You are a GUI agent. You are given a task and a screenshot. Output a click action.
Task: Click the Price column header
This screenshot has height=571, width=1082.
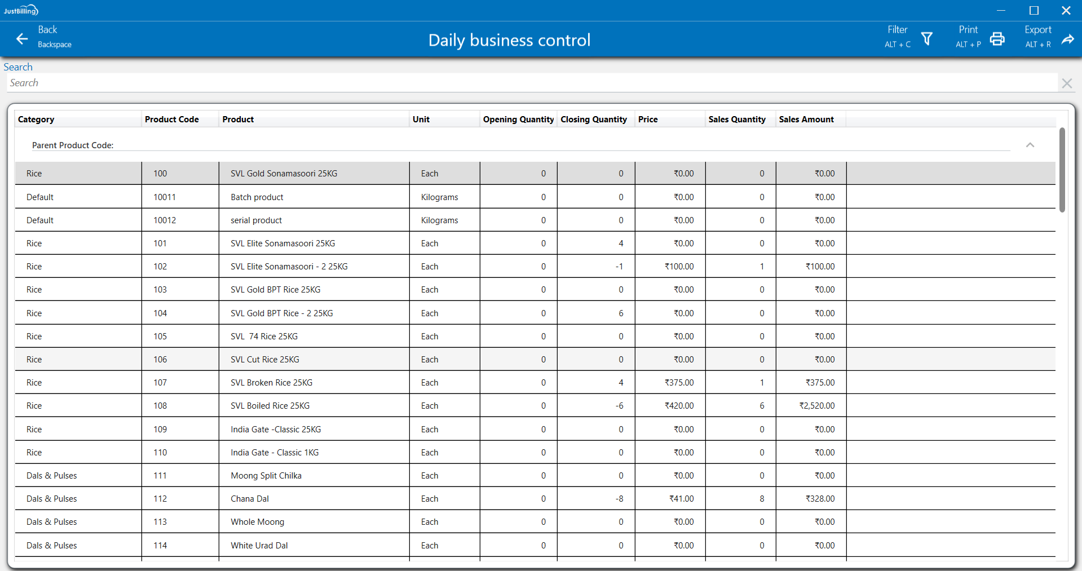(x=648, y=119)
